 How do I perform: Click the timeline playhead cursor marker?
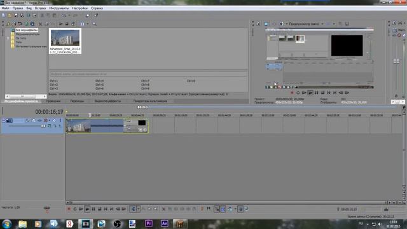(89, 115)
